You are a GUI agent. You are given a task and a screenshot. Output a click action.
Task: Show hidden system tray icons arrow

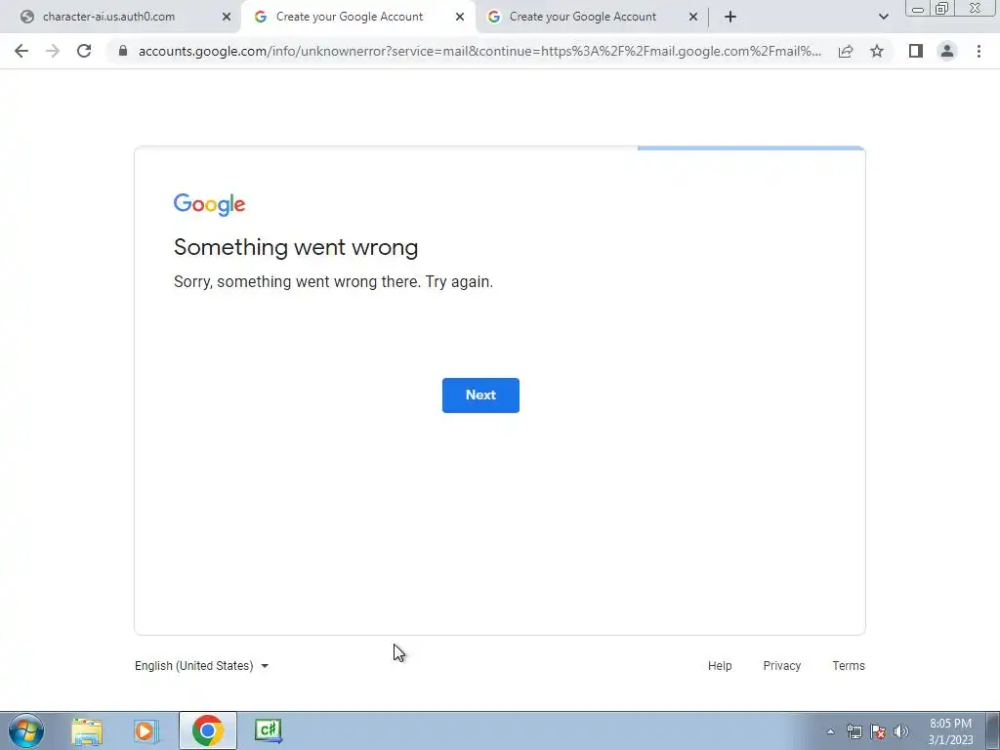click(x=830, y=731)
